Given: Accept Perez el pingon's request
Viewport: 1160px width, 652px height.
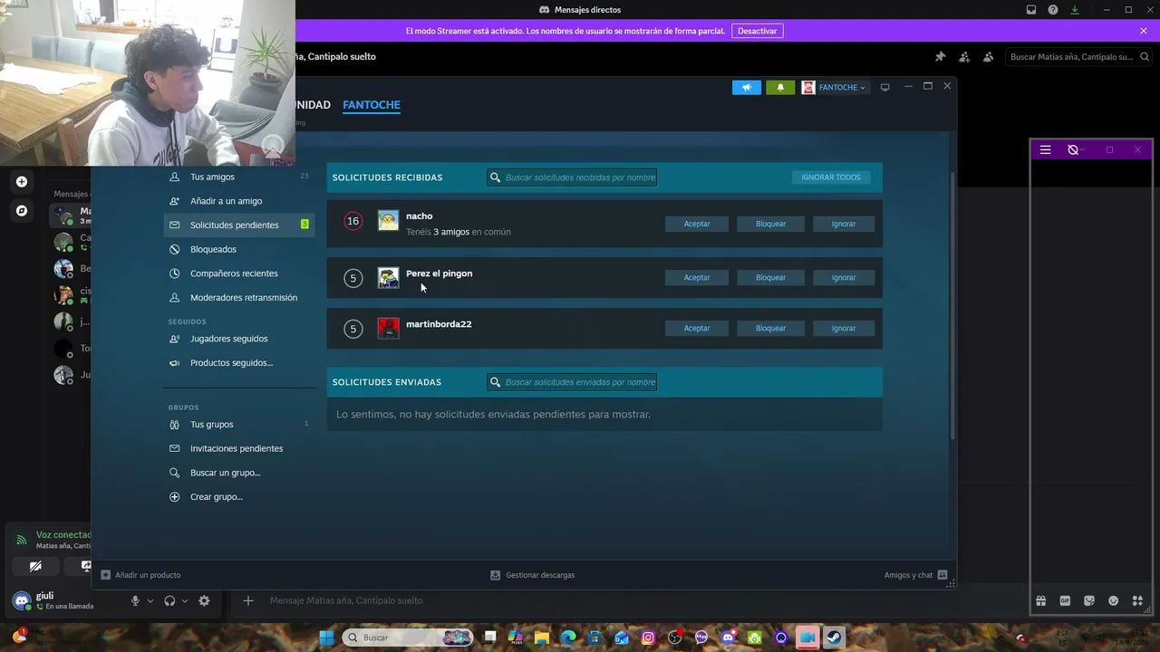Looking at the screenshot, I should pyautogui.click(x=697, y=278).
